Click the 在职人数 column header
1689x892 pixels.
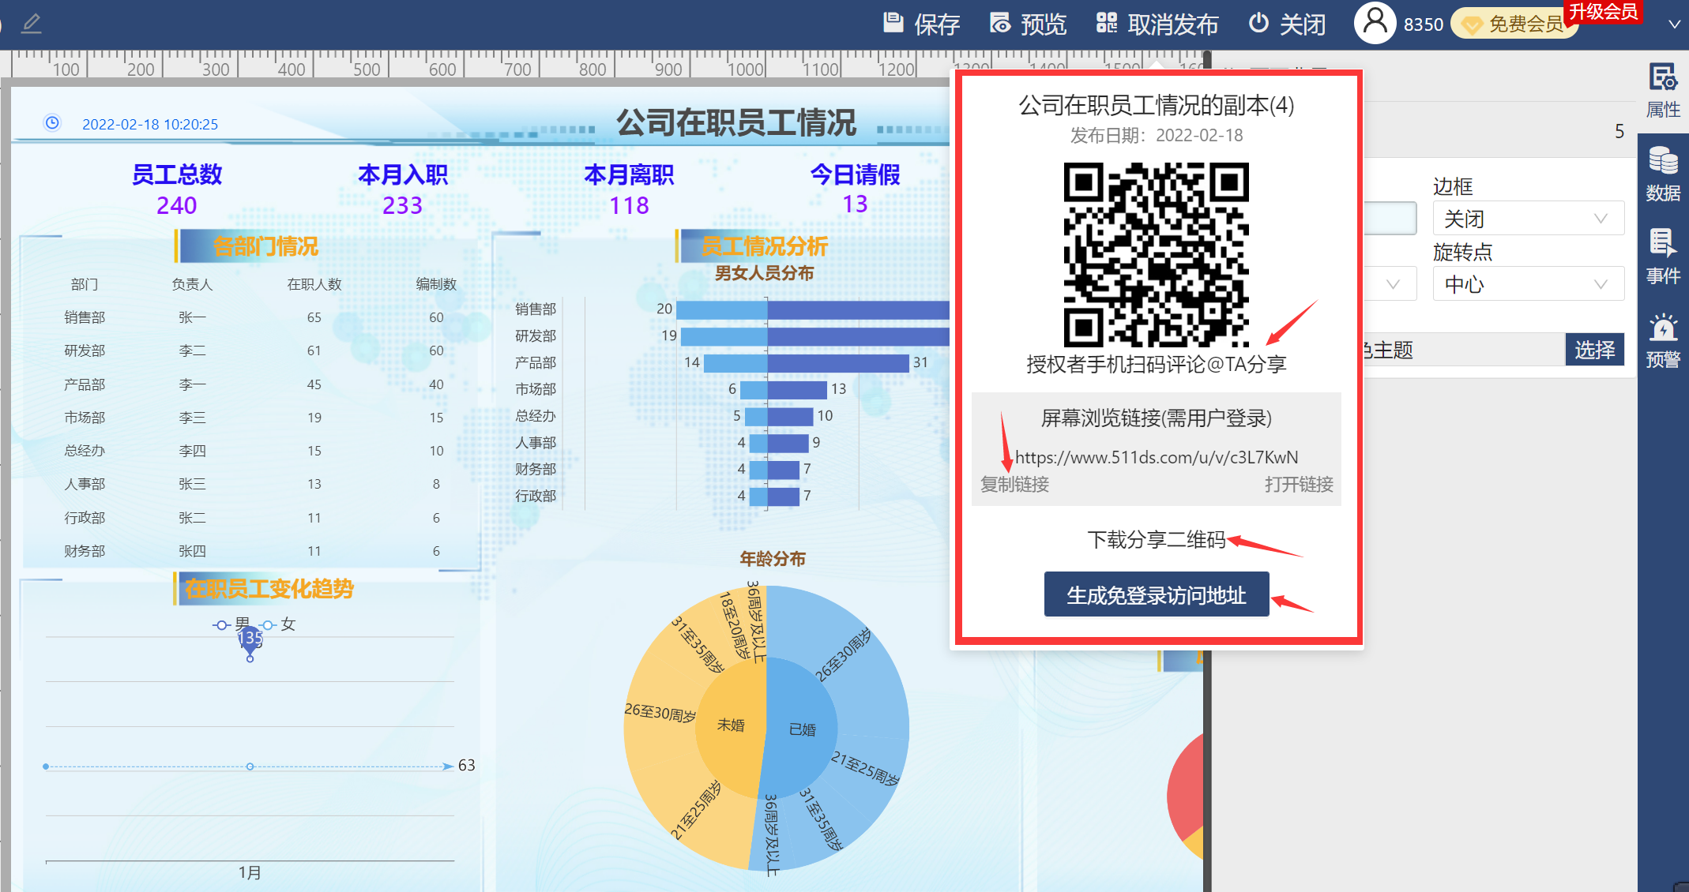pos(314,284)
